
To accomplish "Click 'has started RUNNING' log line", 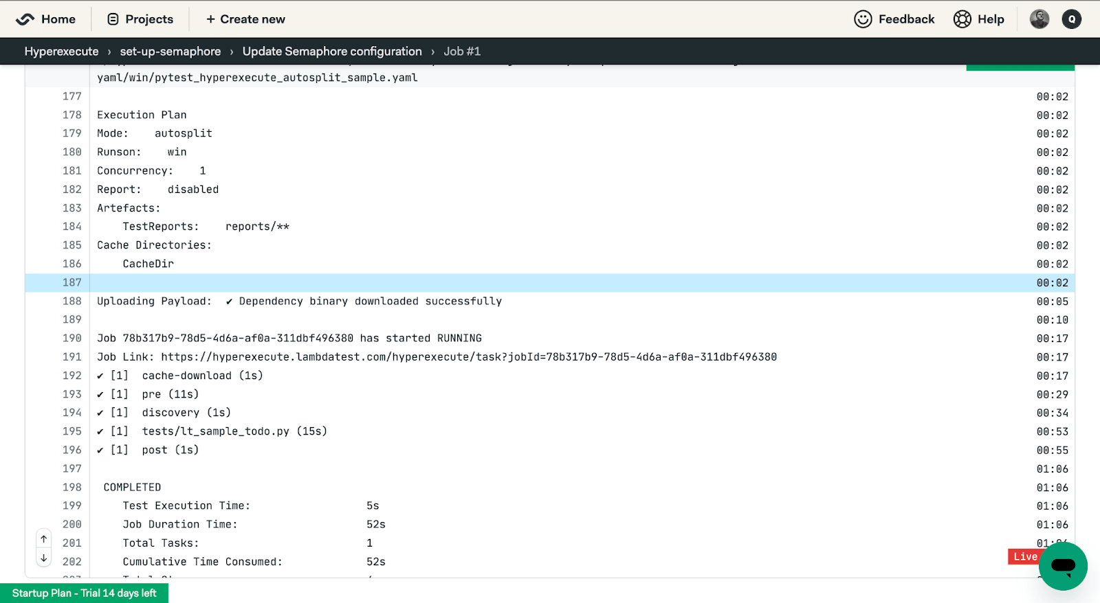I will 289,338.
